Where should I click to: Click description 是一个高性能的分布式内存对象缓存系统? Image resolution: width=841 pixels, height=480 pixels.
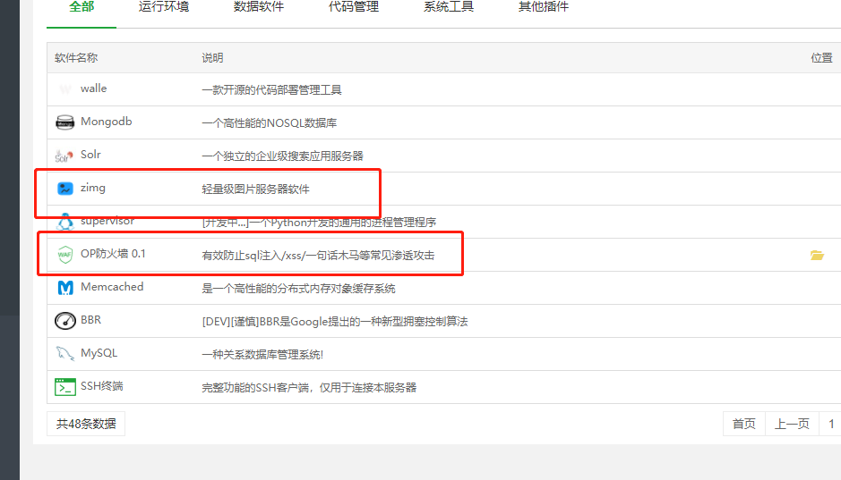point(299,289)
